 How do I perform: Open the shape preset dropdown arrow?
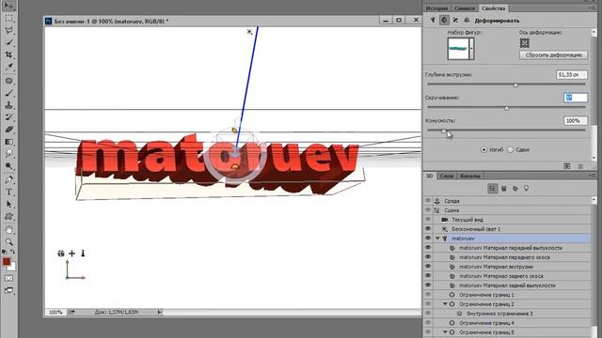[x=471, y=48]
